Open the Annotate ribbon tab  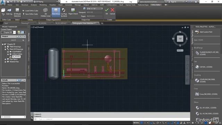[69, 5]
